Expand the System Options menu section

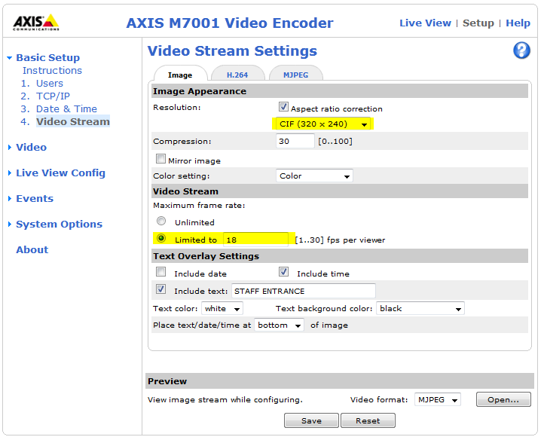tap(59, 224)
